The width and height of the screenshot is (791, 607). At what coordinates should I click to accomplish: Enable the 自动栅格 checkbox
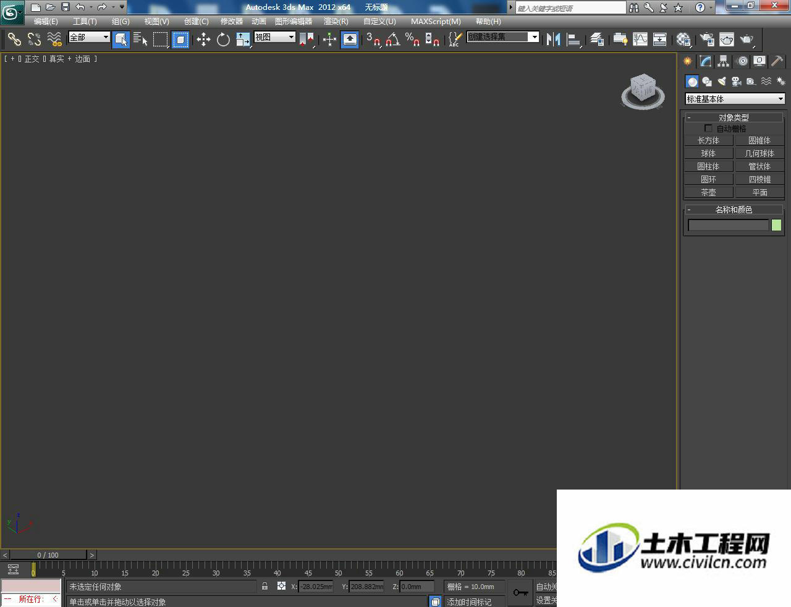708,128
